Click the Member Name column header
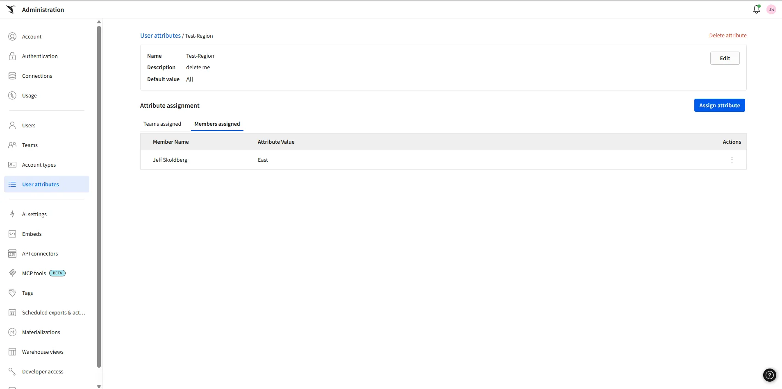Screen dimensions: 782x389 (171, 142)
